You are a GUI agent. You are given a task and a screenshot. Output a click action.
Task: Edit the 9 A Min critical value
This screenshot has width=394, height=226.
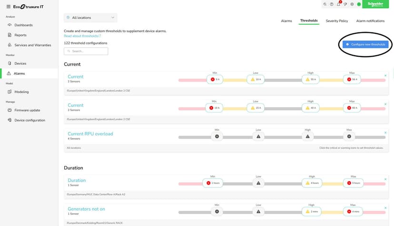click(x=215, y=79)
